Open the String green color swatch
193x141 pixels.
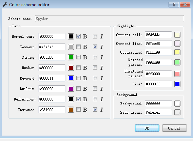click(x=71, y=57)
